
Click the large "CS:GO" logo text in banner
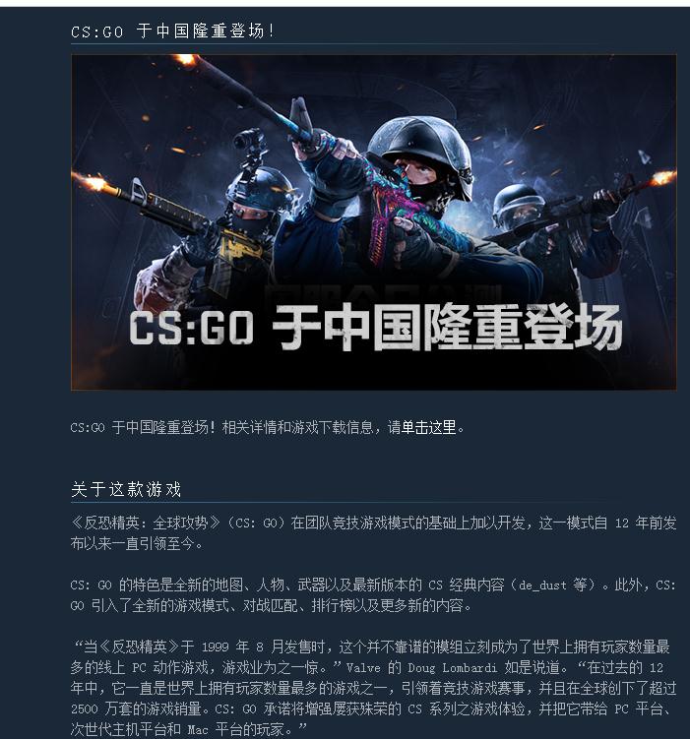tap(191, 328)
